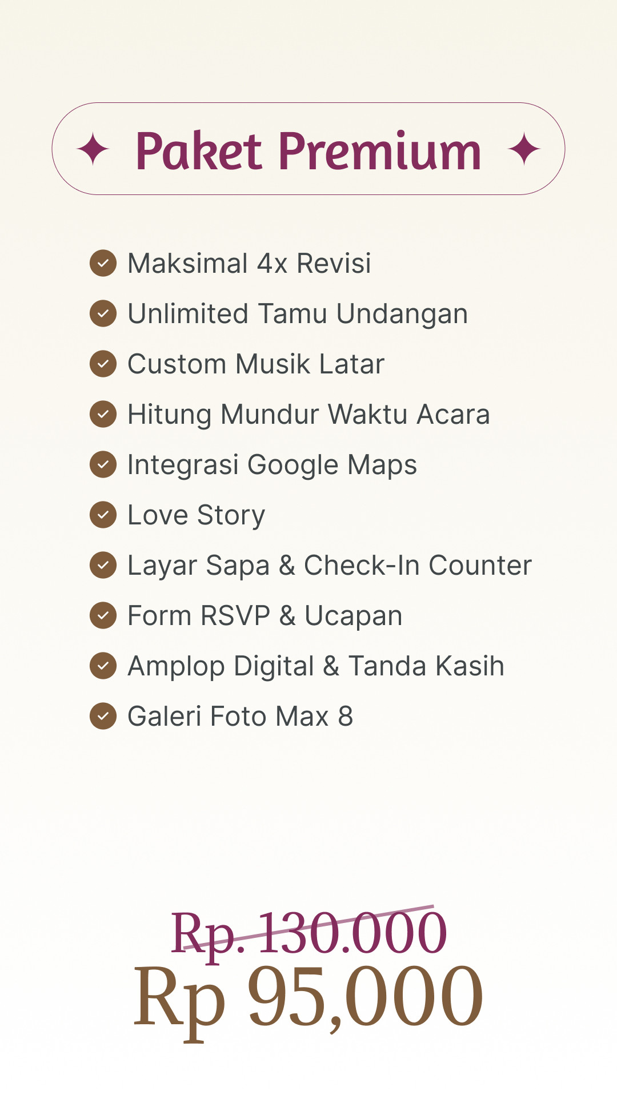Click the checkmark icon beside Maksimal 4x Revisi
The height and width of the screenshot is (1098, 617).
click(x=103, y=263)
